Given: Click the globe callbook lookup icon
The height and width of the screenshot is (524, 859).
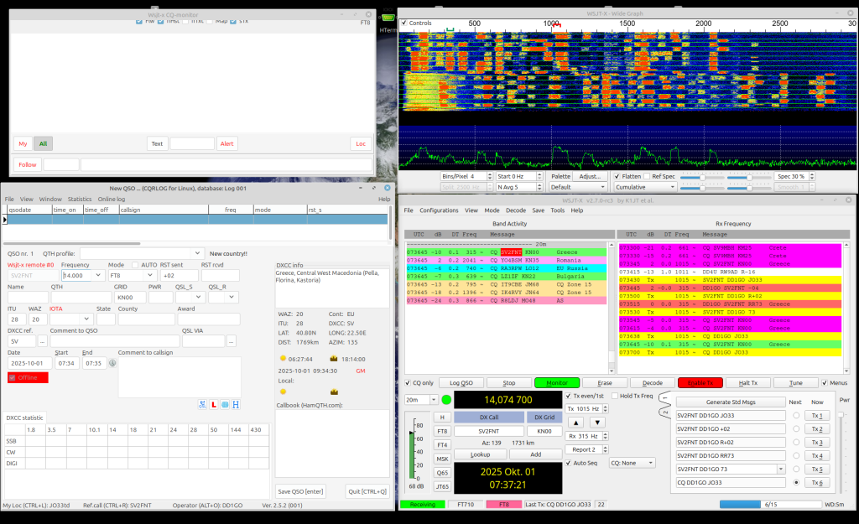Looking at the screenshot, I should tap(225, 404).
